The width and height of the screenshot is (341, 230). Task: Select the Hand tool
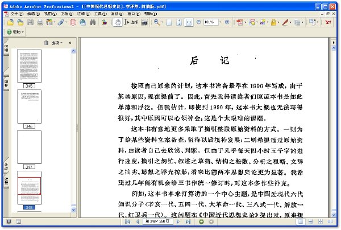118,22
